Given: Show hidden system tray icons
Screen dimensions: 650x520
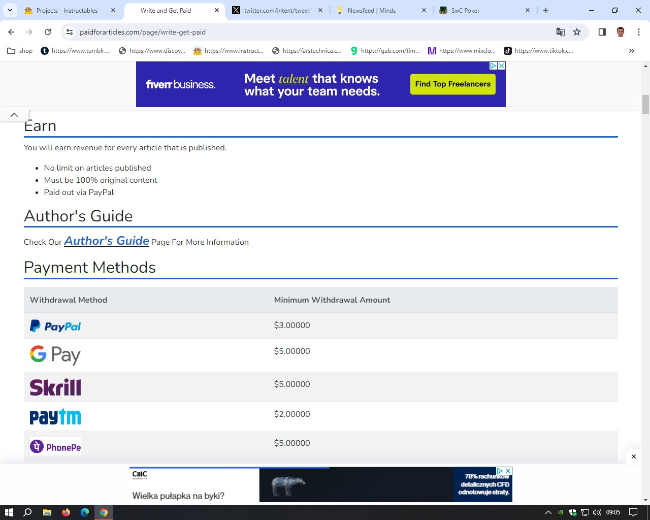Looking at the screenshot, I should click(548, 512).
